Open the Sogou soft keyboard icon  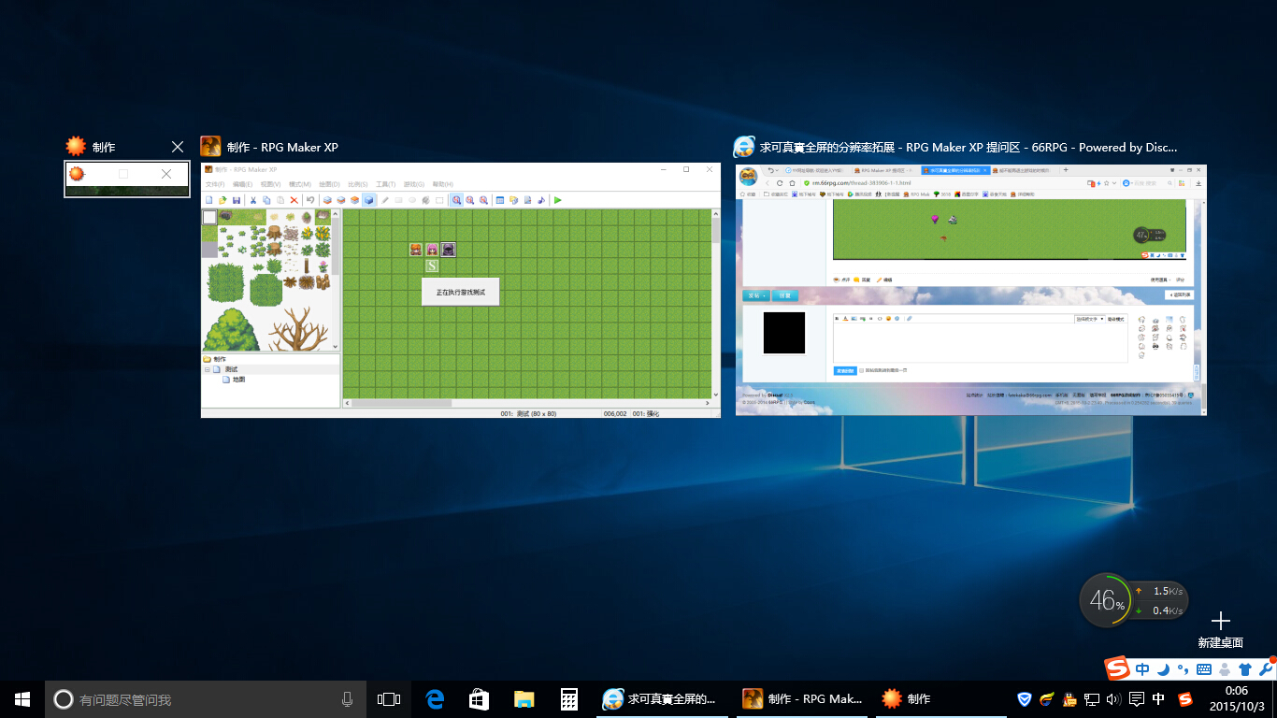click(1204, 669)
